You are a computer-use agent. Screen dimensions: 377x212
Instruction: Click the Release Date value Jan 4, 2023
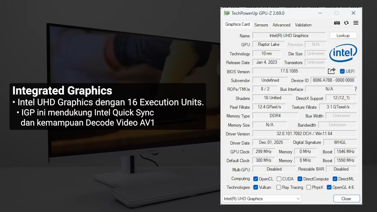pyautogui.click(x=267, y=62)
